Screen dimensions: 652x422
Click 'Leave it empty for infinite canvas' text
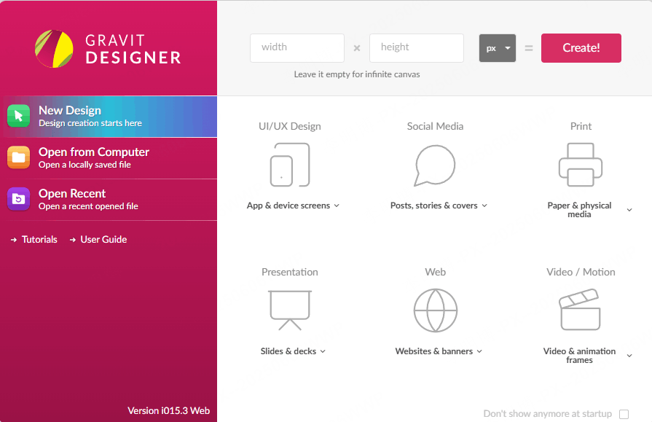point(357,74)
